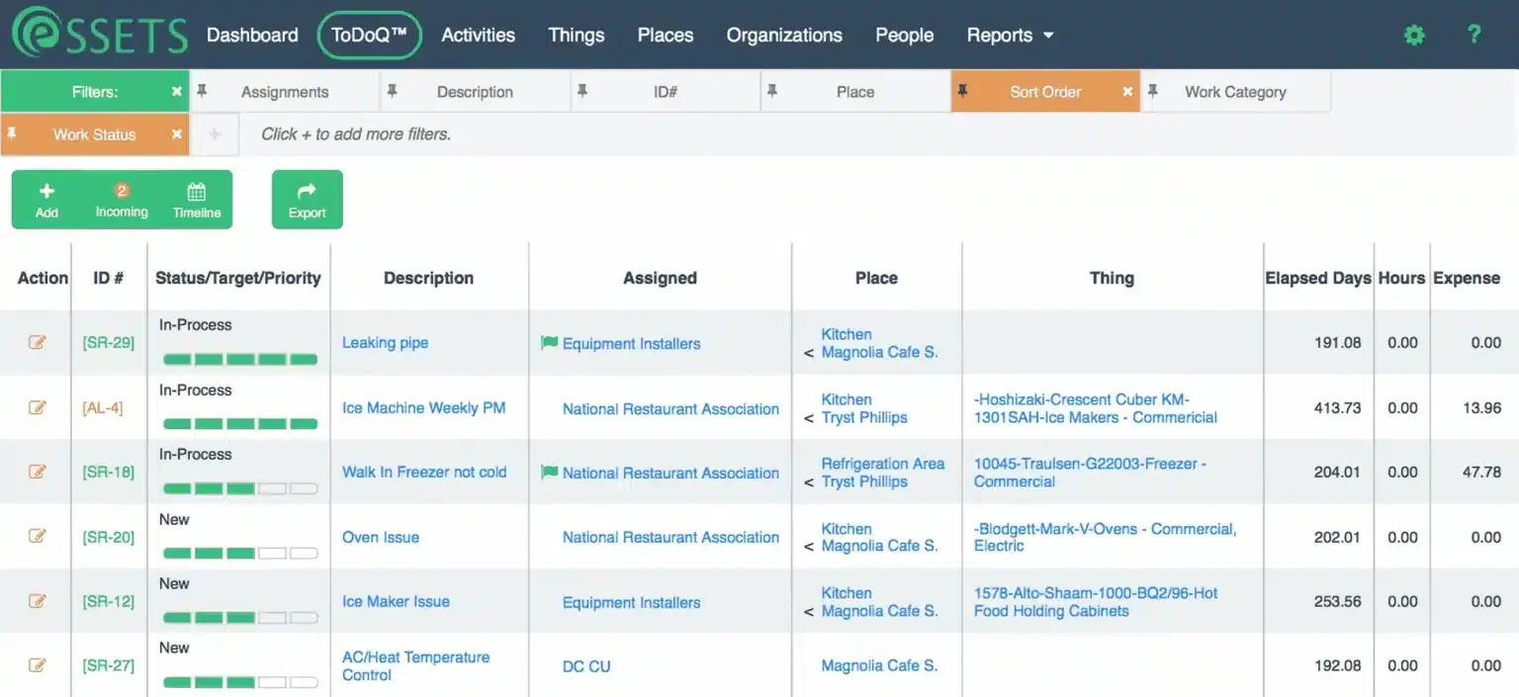Image resolution: width=1519 pixels, height=697 pixels.
Task: Click pin icon on Work Category filter
Action: pos(1152,91)
